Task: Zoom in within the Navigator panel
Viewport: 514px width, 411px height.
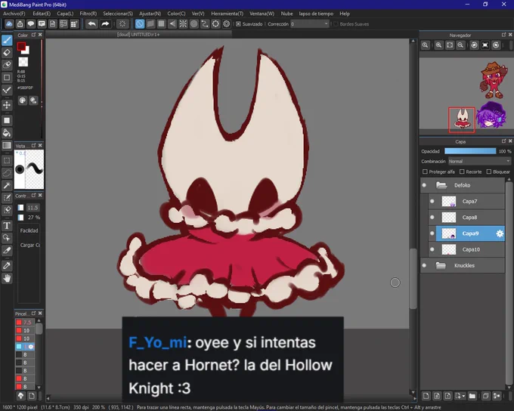Action: click(438, 45)
